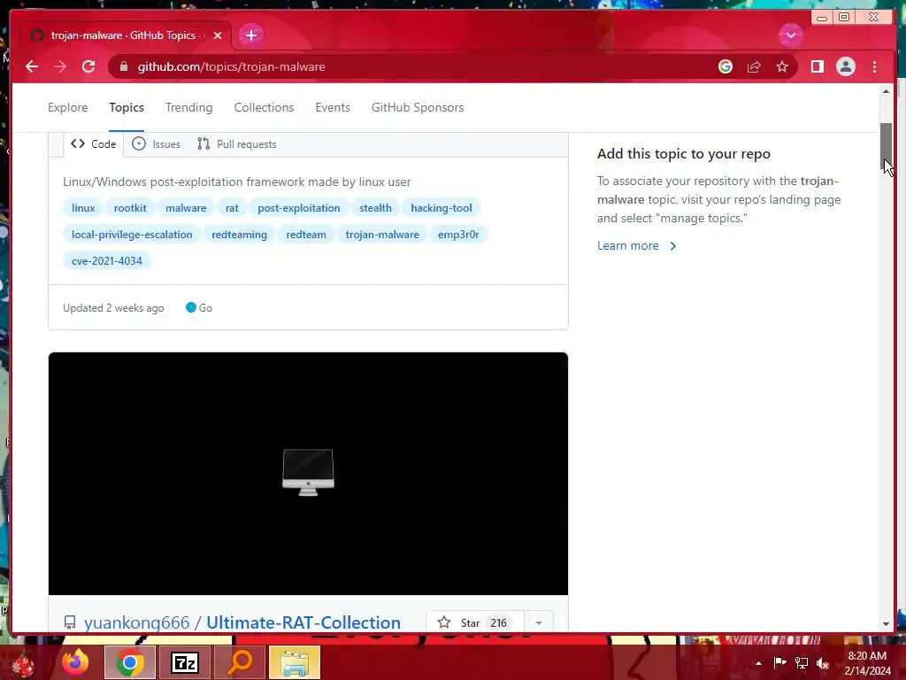The height and width of the screenshot is (680, 906).
Task: Click the page scrollbar down arrow
Action: (887, 624)
